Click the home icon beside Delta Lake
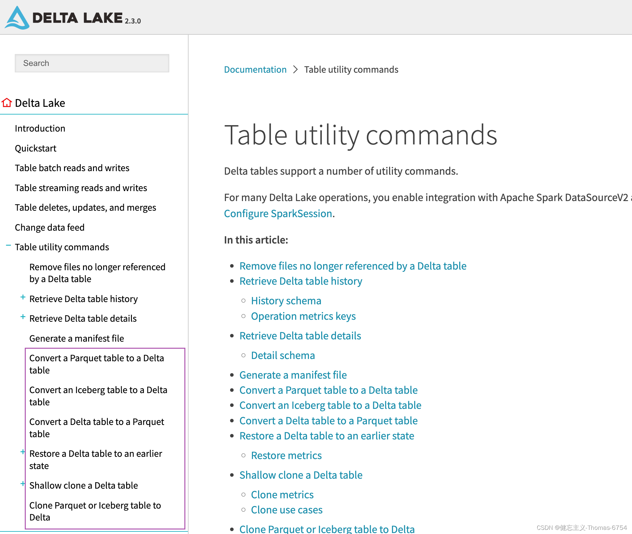This screenshot has height=534, width=632. coord(7,102)
